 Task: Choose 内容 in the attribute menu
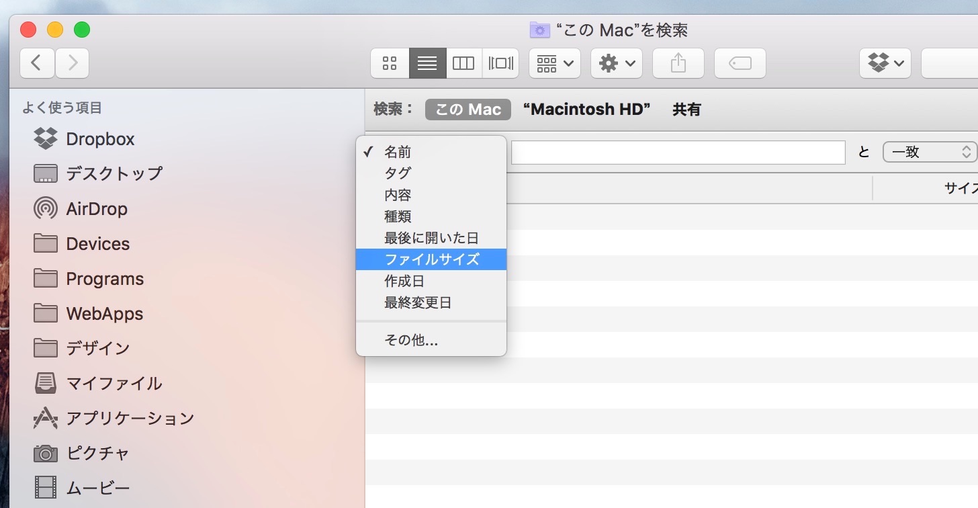(431, 195)
